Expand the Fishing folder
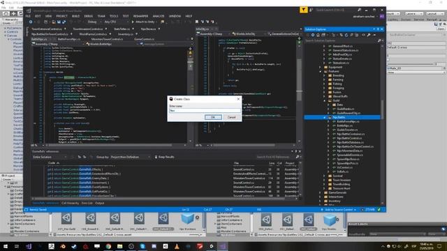The height and width of the screenshot is (251, 447). click(x=324, y=84)
